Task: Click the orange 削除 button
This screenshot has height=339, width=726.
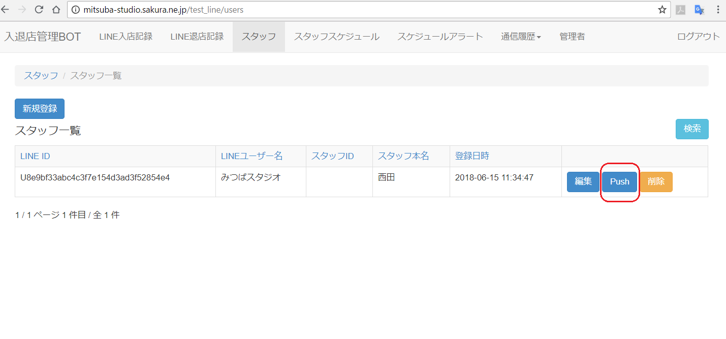Action: click(x=656, y=182)
